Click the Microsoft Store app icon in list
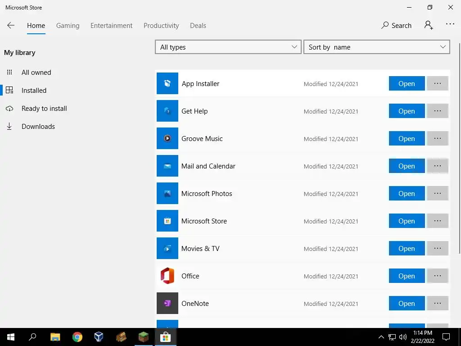This screenshot has height=346, width=461. click(167, 221)
